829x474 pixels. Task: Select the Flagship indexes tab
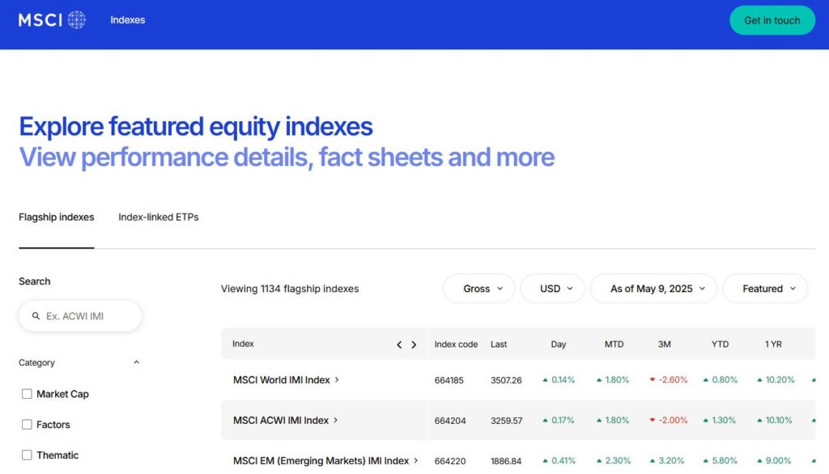(x=57, y=218)
